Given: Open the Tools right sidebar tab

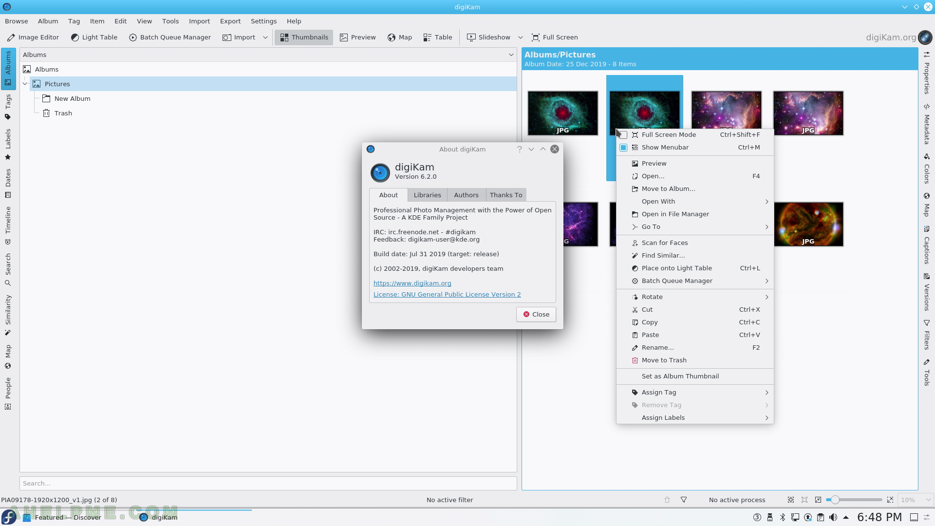Looking at the screenshot, I should tap(927, 373).
